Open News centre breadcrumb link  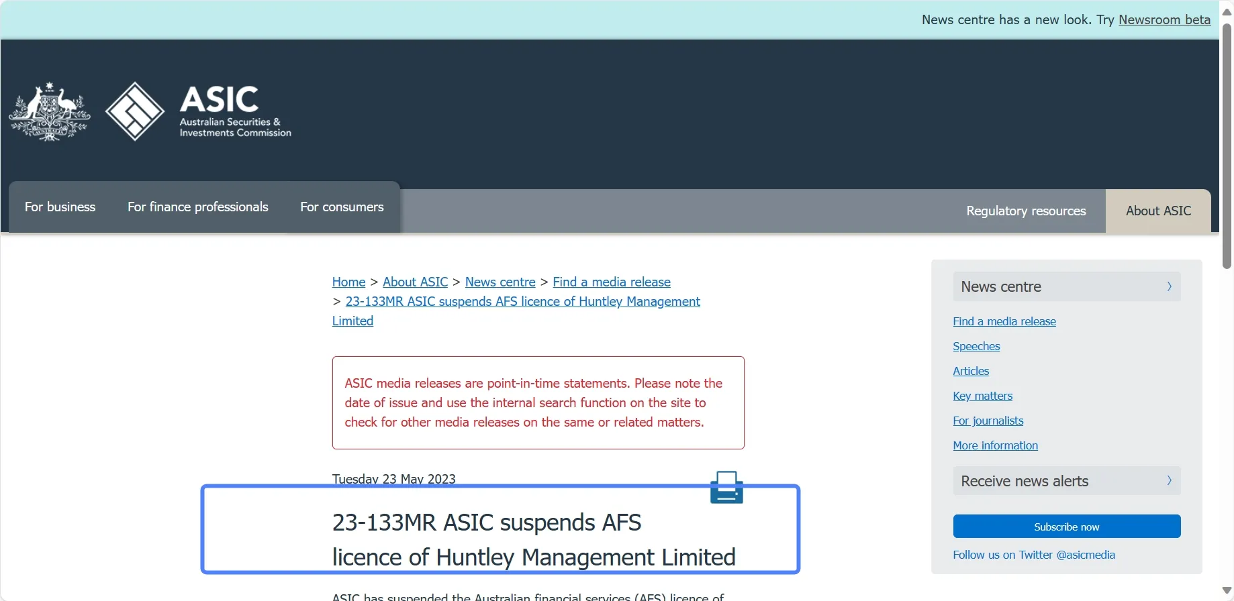click(500, 282)
